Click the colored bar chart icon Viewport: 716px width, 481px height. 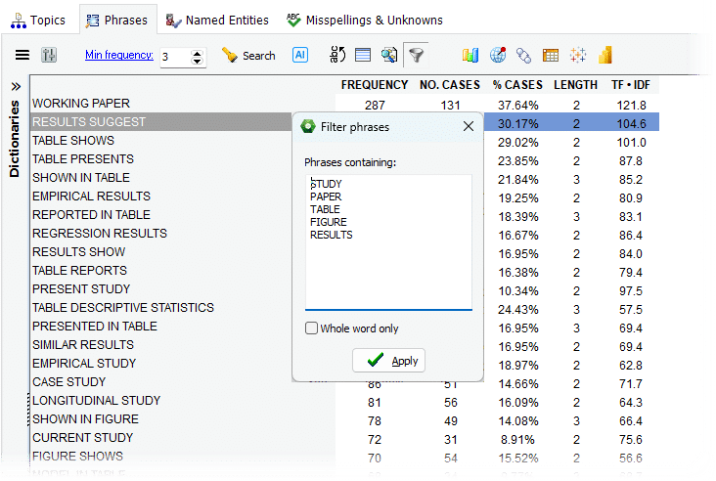470,56
